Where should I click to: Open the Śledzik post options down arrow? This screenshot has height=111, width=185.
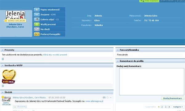111,97
